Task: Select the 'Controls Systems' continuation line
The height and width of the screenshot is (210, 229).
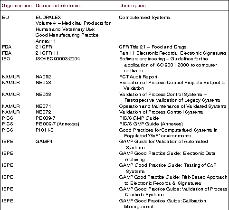Action: point(144,195)
